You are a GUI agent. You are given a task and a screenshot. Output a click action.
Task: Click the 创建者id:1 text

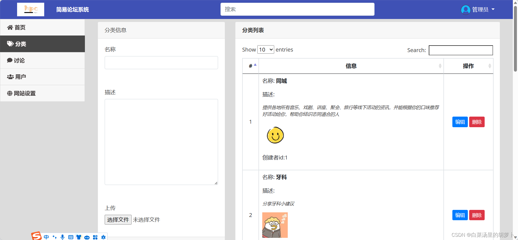tap(275, 158)
